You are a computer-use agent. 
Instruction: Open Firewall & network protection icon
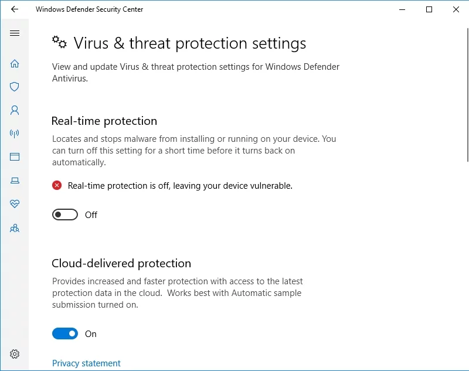tap(15, 134)
